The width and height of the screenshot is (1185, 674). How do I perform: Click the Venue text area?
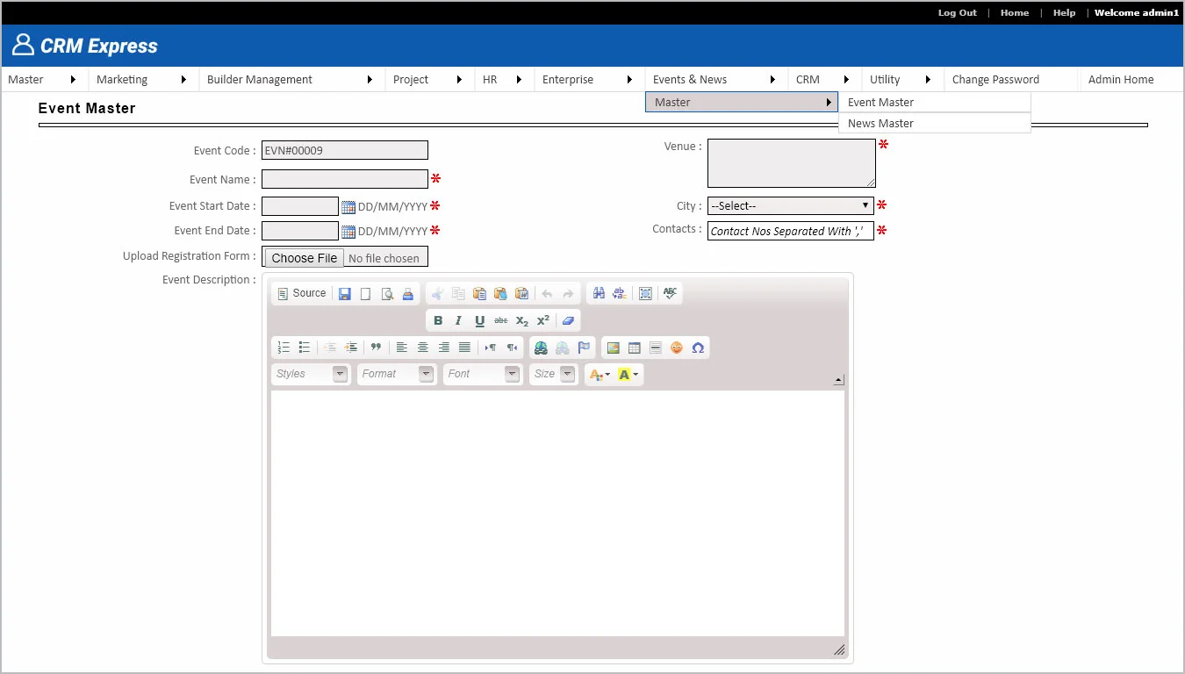792,163
